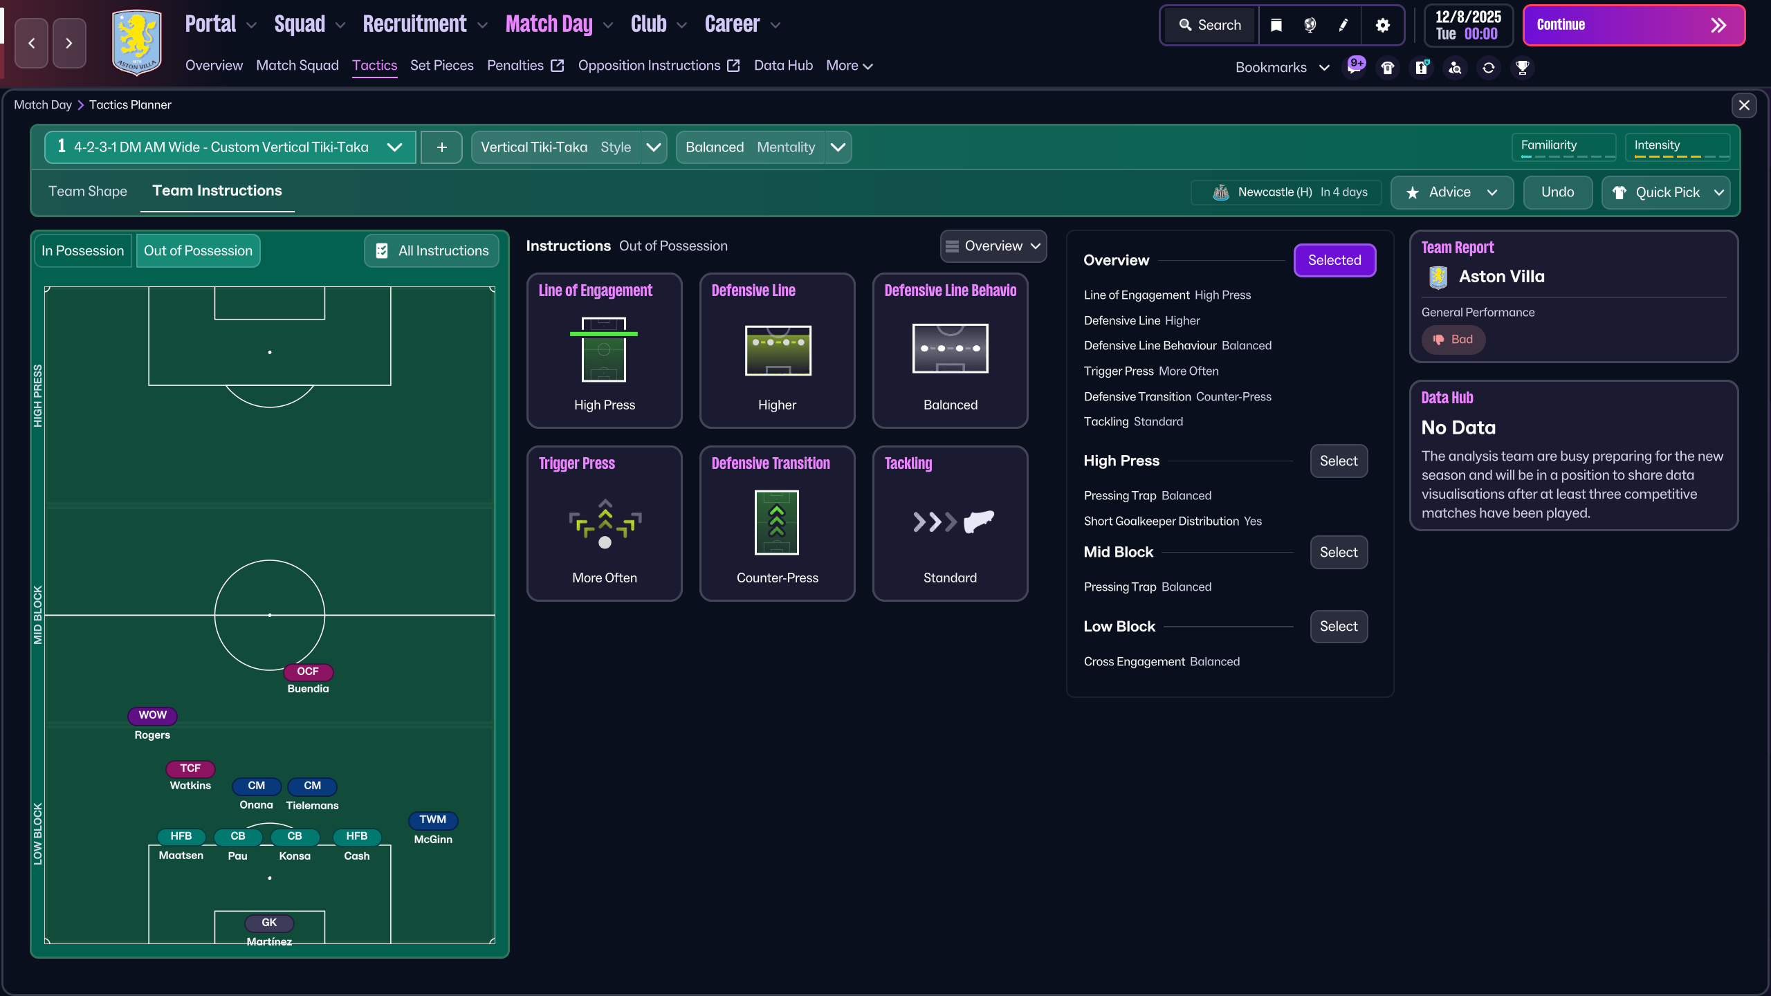Open the Trigger Press instruction card
1771x996 pixels.
[x=605, y=523]
